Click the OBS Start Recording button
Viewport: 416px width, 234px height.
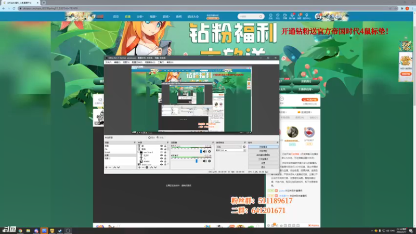point(263,151)
